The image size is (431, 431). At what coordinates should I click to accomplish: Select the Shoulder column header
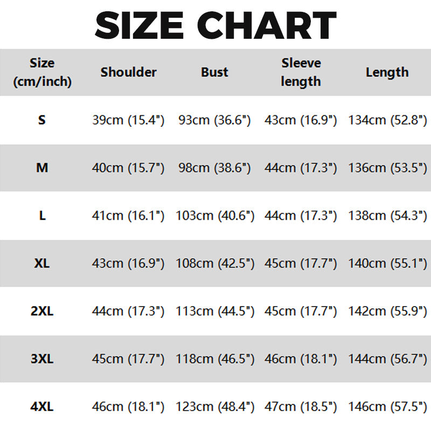(128, 72)
